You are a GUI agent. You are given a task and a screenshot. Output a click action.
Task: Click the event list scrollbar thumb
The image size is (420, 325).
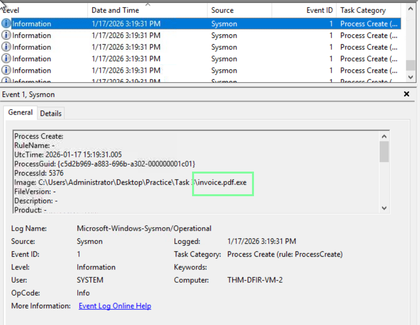click(x=410, y=65)
